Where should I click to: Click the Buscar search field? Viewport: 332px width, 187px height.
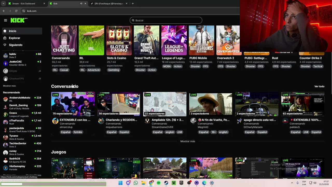[166, 20]
